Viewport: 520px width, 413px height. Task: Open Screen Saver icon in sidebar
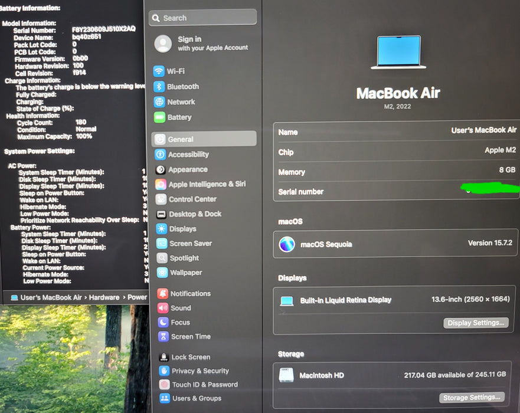click(x=162, y=243)
